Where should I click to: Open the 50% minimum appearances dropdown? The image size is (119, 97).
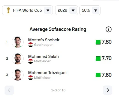(90, 10)
